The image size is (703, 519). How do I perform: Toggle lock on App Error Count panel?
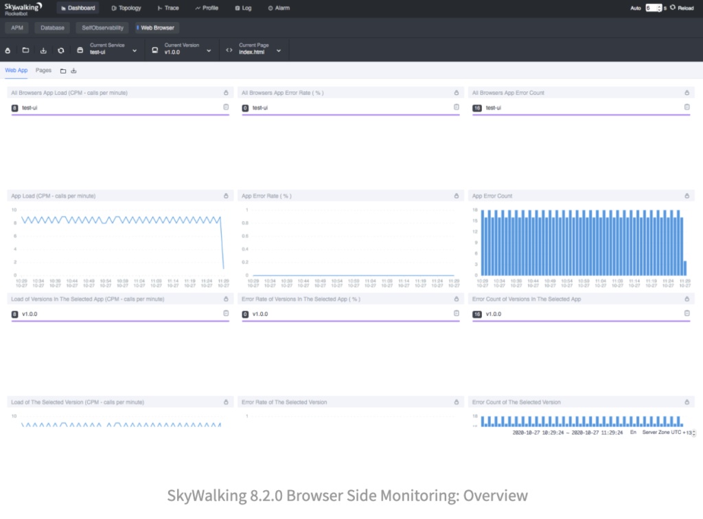[x=687, y=196]
